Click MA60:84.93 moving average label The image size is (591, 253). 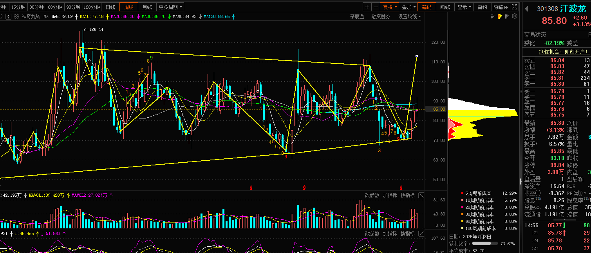point(184,16)
